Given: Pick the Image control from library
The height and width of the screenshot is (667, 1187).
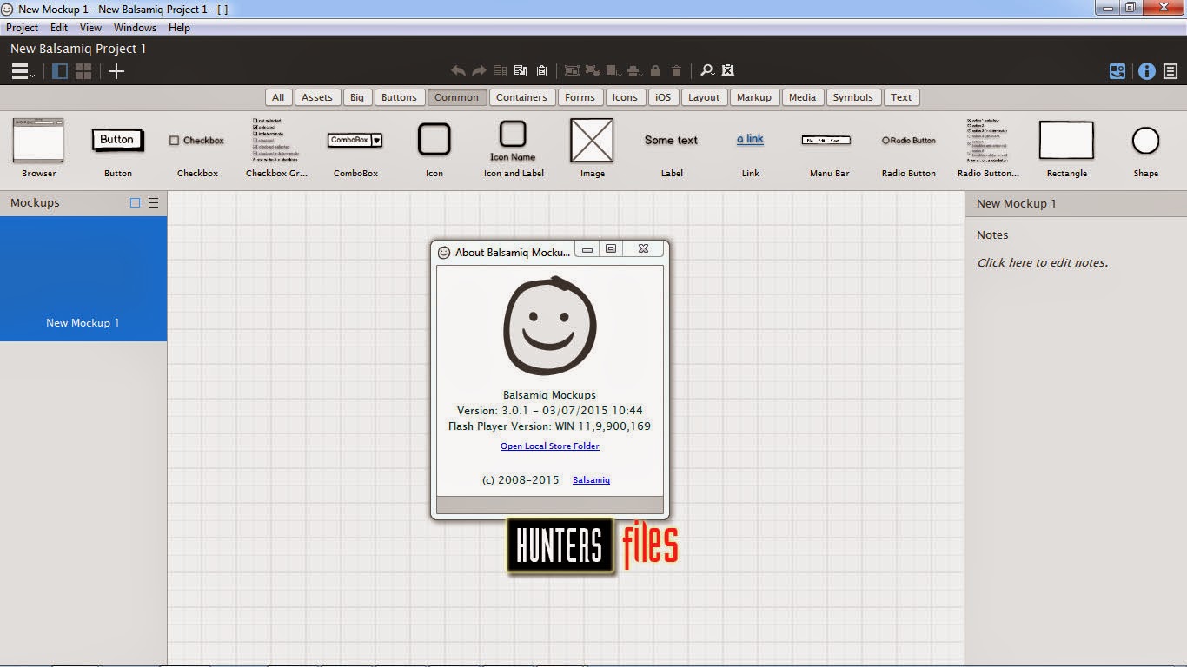Looking at the screenshot, I should click(x=592, y=148).
